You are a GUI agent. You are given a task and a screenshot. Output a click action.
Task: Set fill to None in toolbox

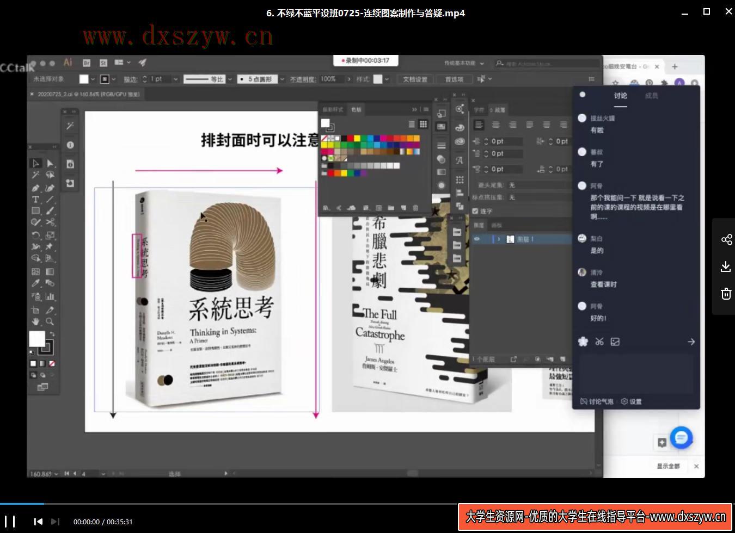pos(52,363)
